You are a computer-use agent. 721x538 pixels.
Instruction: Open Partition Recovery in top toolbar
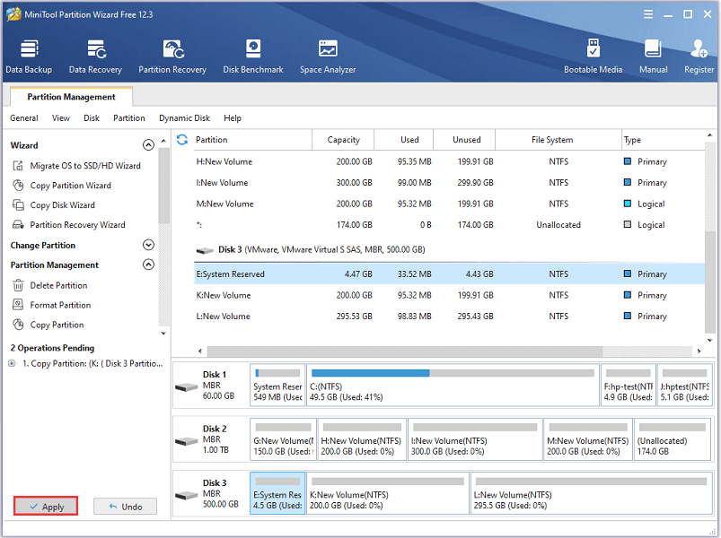(x=172, y=56)
